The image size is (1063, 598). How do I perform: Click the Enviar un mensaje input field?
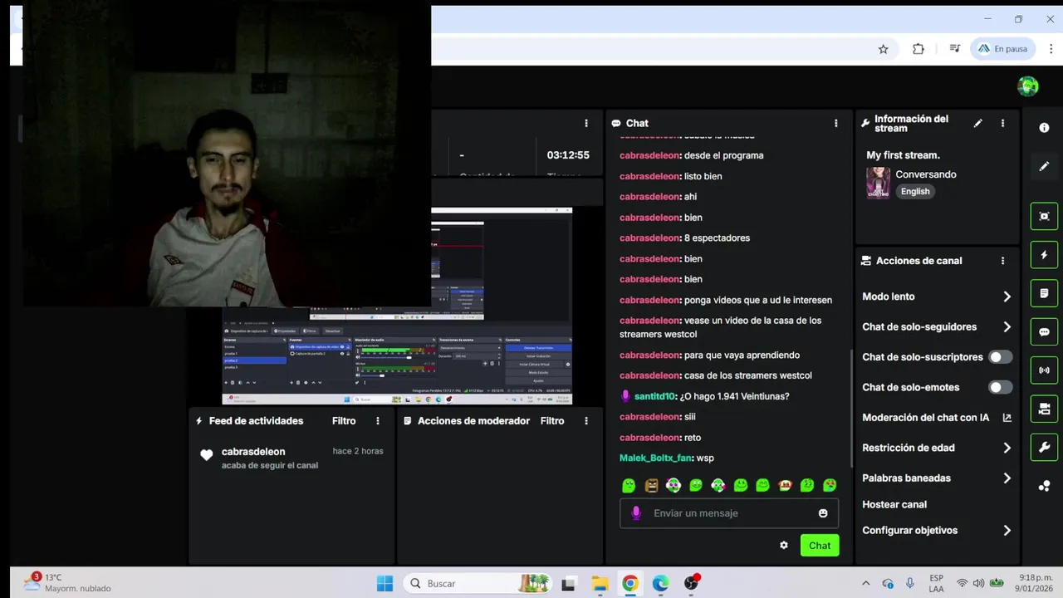pos(729,513)
